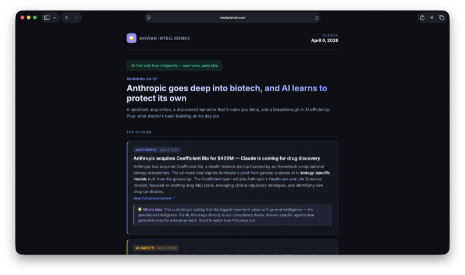
Task: Click the NOVIAN INTELLIGENCE site name
Action: pos(164,38)
